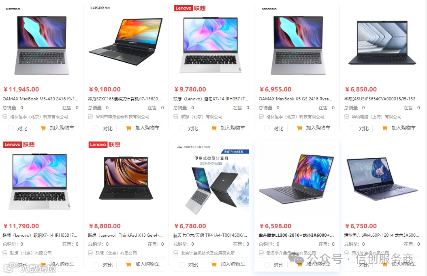The height and width of the screenshot is (276, 427).
Task: Tick 对比 checkbox for OAMAX MaxBook X5 G3
Action: point(267,128)
